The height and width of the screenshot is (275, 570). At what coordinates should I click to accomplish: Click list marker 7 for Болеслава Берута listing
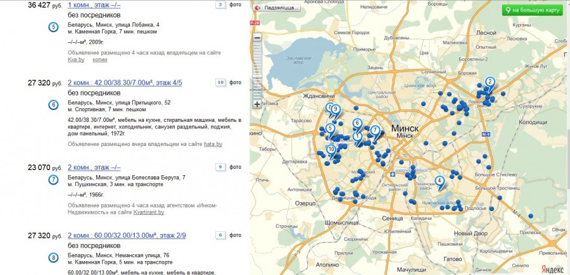pos(53,180)
